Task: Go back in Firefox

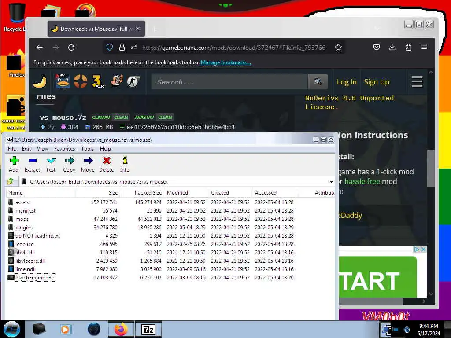Action: click(x=40, y=48)
